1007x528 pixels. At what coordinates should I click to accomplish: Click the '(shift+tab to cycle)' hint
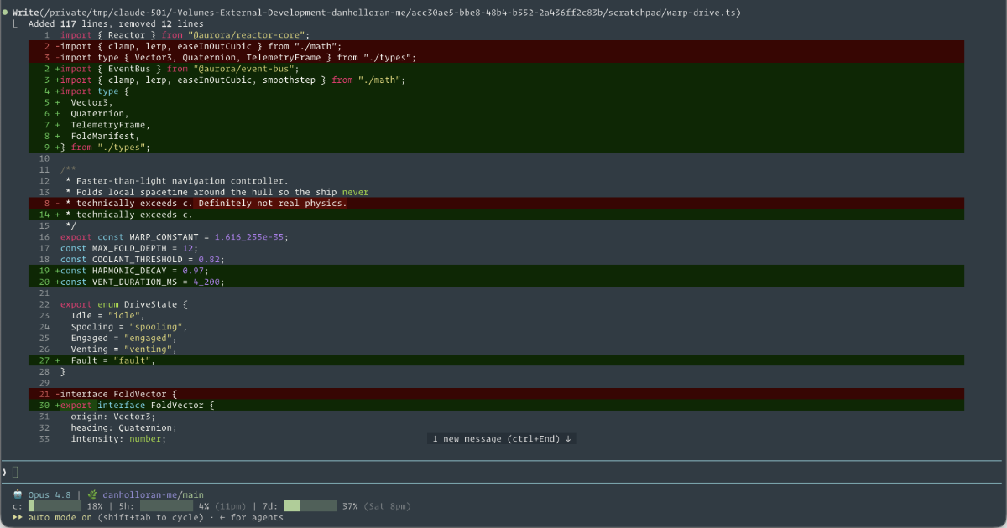(150, 517)
